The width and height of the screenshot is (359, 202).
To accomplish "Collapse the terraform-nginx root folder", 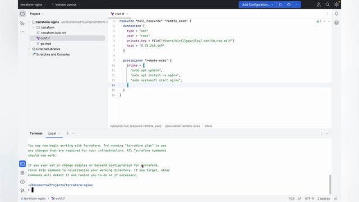I will [x=29, y=22].
